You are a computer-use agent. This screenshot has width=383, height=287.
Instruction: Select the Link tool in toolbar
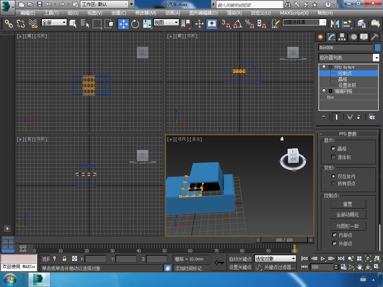9,24
